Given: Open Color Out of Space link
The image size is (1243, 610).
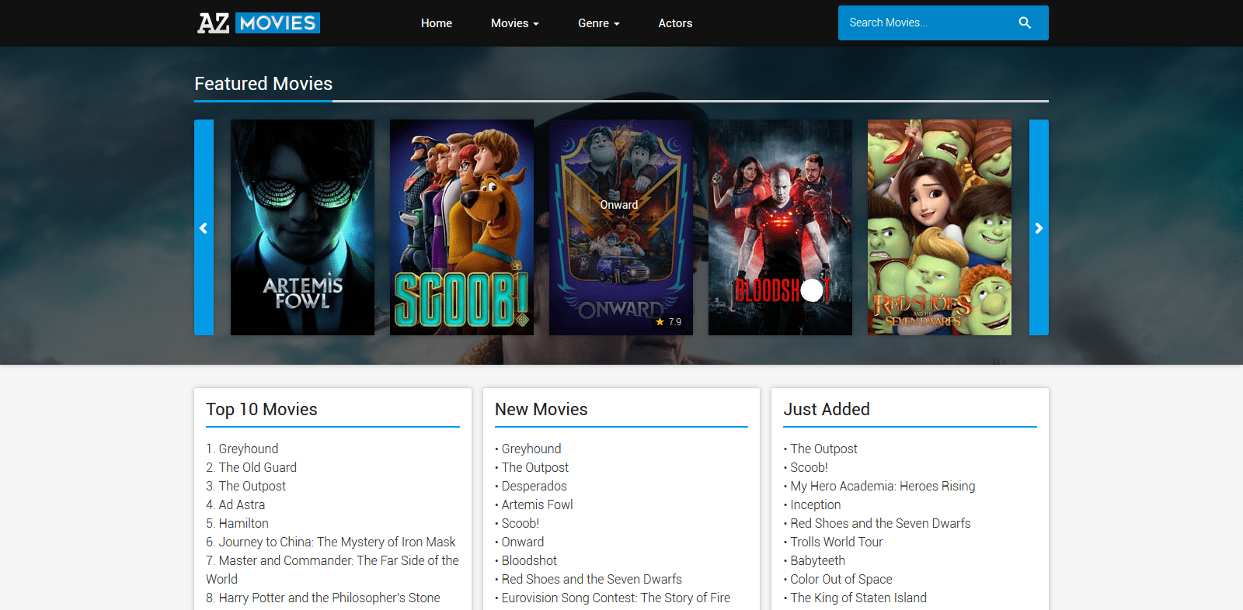Looking at the screenshot, I should click(x=841, y=579).
